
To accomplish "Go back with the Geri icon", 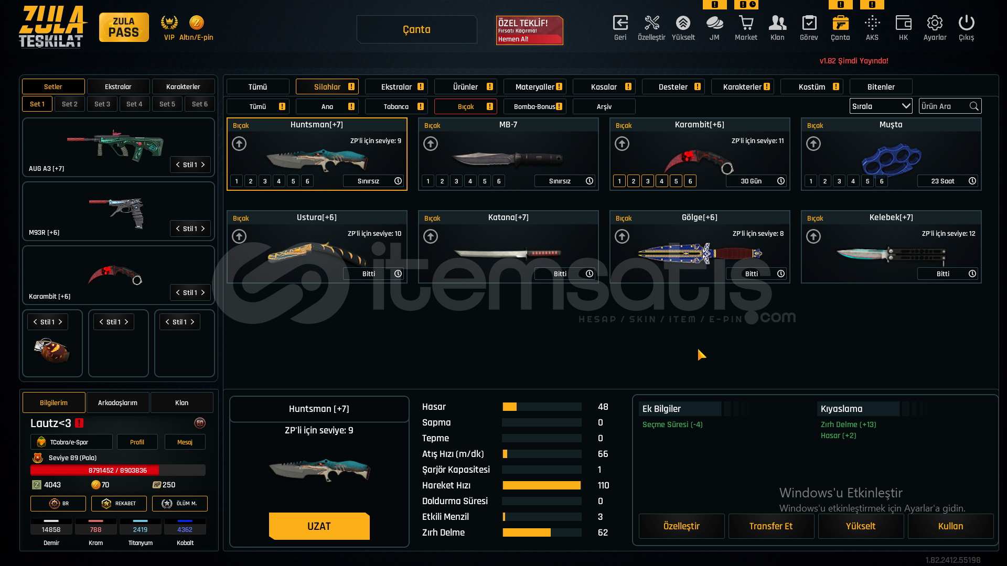I will coord(620,23).
